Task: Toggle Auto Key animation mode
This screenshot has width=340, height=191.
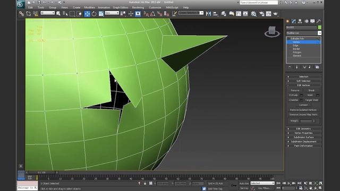Action: point(244,184)
